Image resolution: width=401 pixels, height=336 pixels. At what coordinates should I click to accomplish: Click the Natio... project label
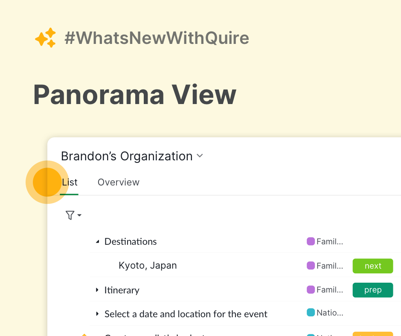(x=330, y=313)
